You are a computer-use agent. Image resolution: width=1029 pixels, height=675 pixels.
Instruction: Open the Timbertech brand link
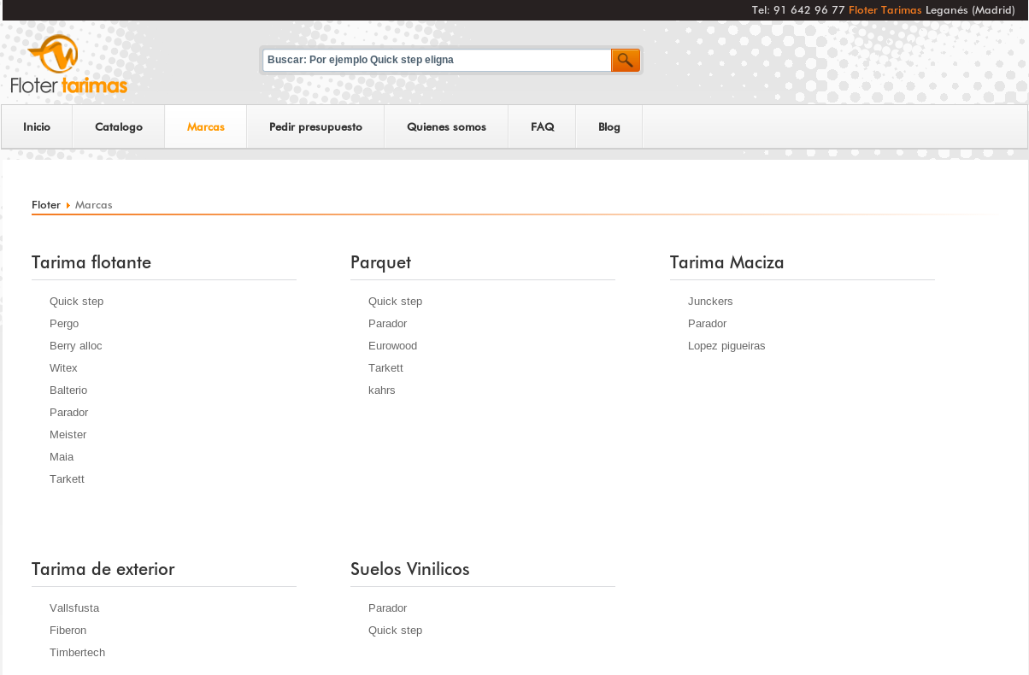77,653
